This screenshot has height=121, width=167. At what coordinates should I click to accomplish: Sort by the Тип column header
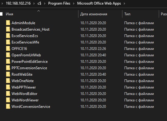pos(127,14)
